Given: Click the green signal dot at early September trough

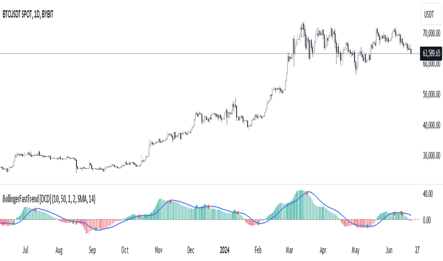Looking at the screenshot, I should [x=96, y=229].
